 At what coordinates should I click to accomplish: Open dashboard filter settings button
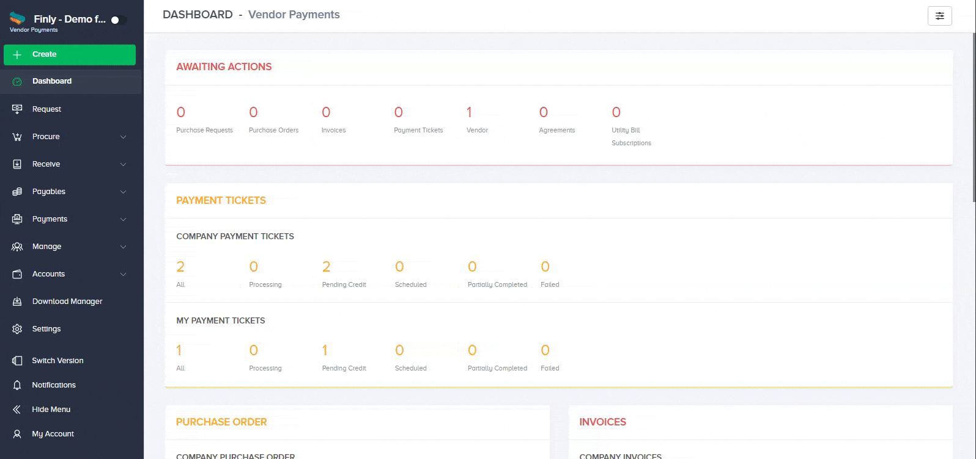940,15
